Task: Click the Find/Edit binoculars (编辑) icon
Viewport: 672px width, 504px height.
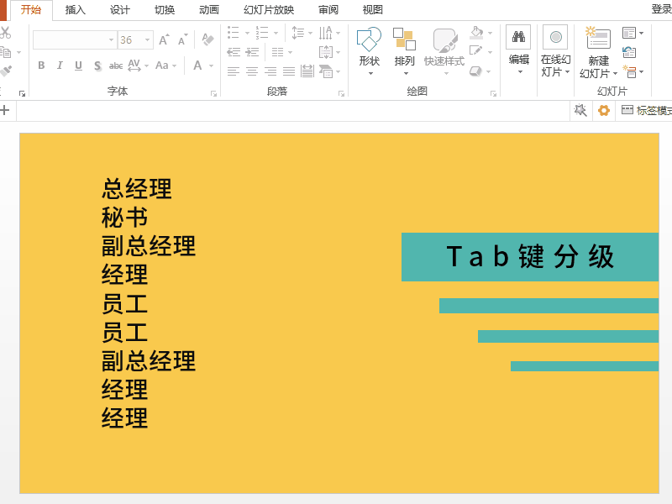Action: point(518,38)
